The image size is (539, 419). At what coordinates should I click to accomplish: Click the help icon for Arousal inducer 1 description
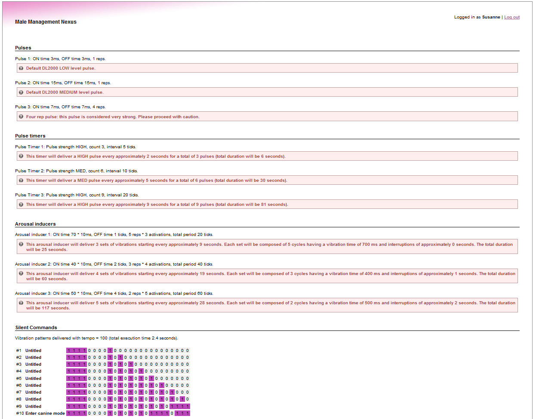click(21, 245)
